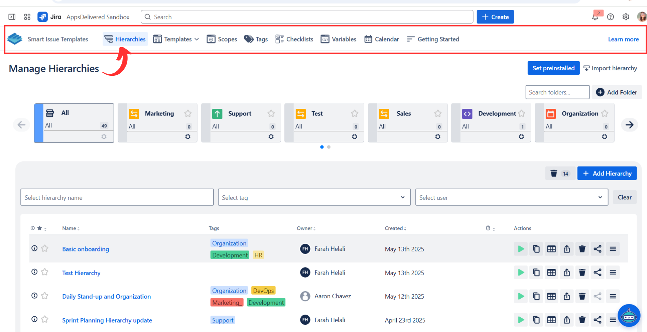This screenshot has width=647, height=332.
Task: Click the Add Hierarchy button
Action: click(607, 174)
